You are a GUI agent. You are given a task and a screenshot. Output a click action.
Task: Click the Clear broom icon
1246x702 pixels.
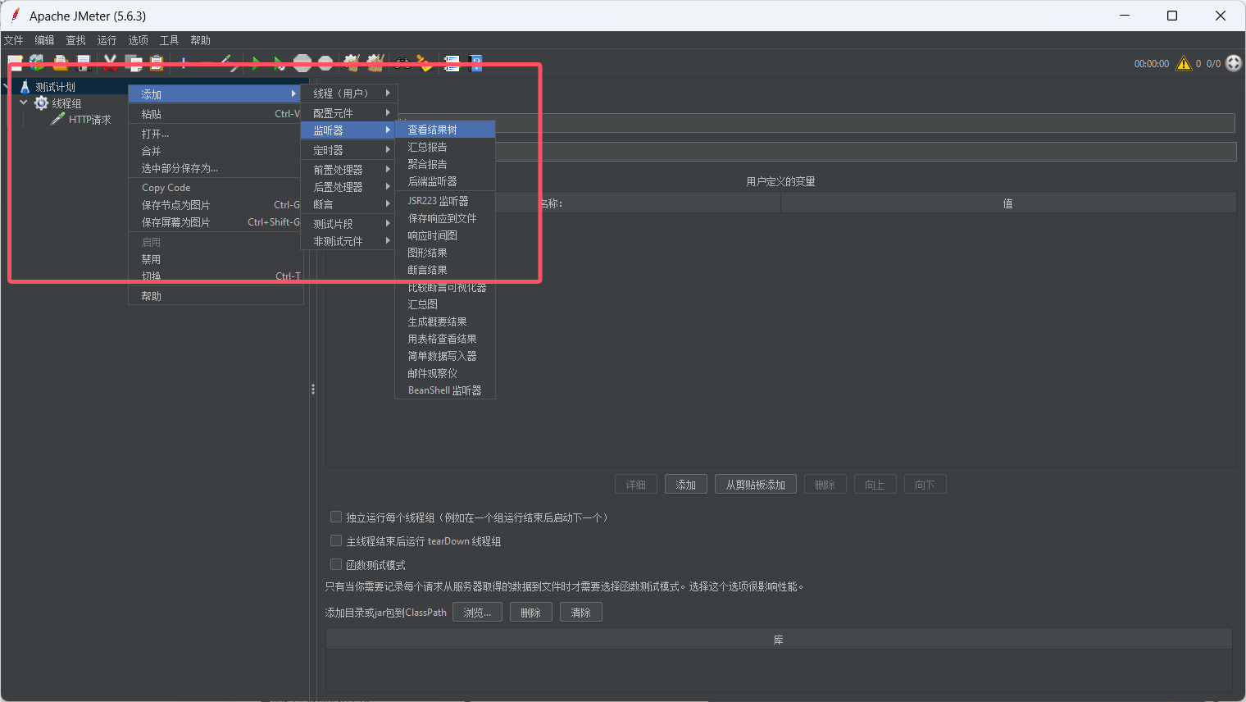(352, 63)
